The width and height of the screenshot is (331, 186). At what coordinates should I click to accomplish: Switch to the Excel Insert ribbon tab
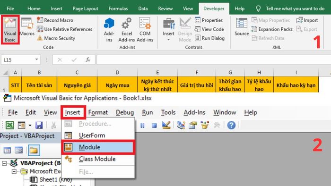click(x=56, y=8)
